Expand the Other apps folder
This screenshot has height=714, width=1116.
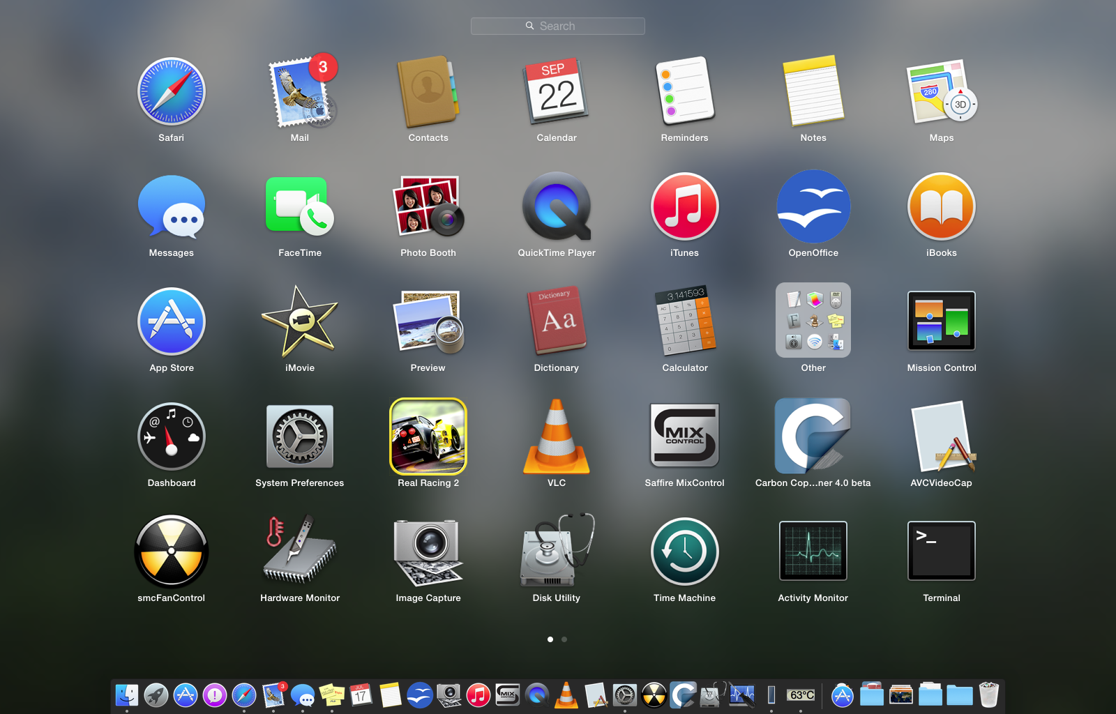813,320
